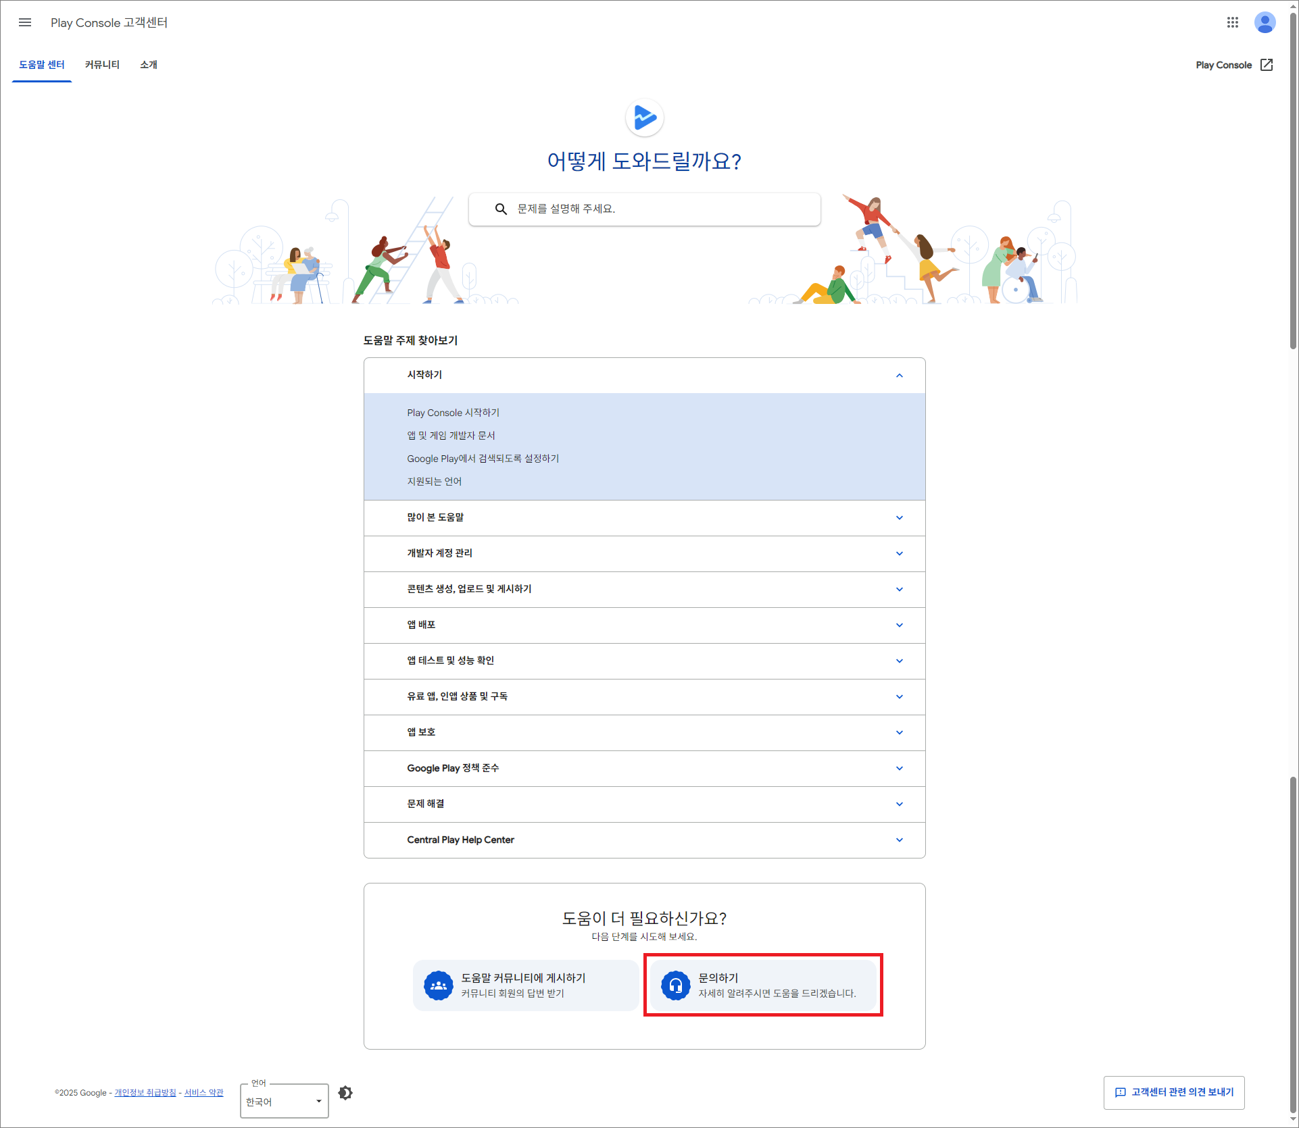Viewport: 1299px width, 1128px height.
Task: Expand the Google Play 정책 준수 section
Action: [x=900, y=768]
